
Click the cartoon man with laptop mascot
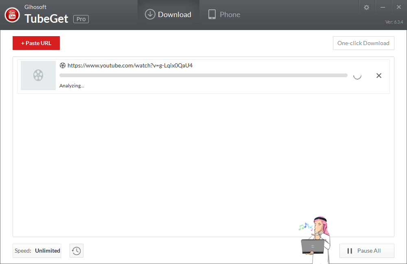coord(315,240)
